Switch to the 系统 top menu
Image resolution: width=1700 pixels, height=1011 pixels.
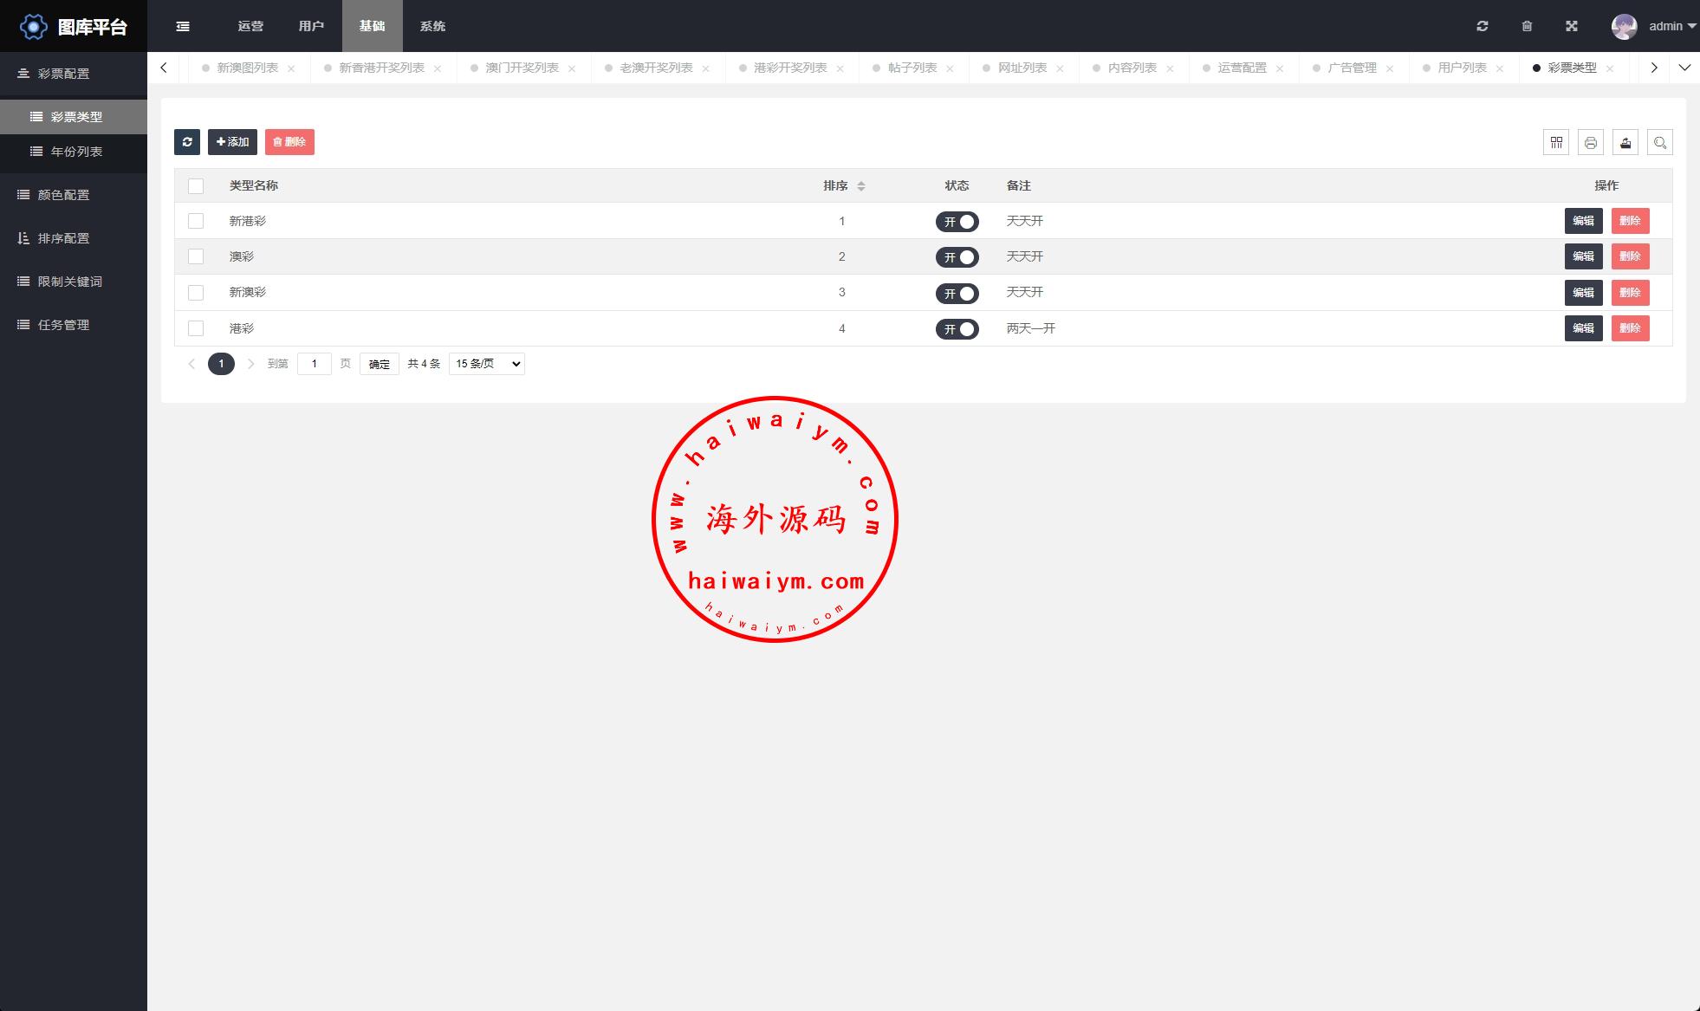click(432, 26)
